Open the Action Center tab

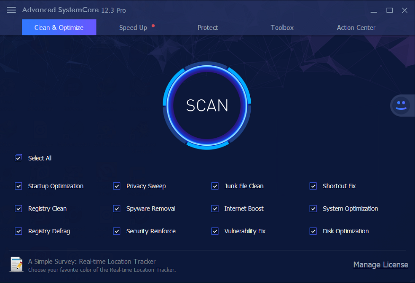[x=356, y=28]
